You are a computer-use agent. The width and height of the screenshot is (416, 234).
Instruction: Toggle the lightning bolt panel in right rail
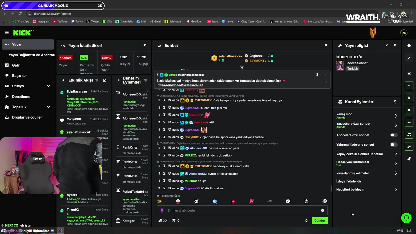(x=409, y=86)
